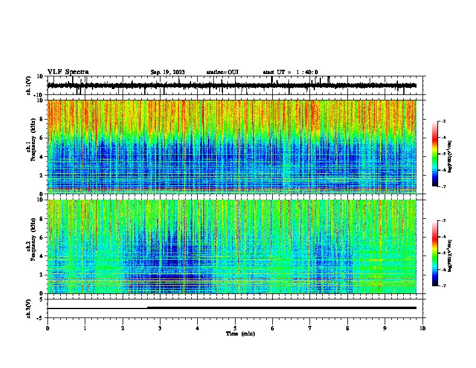The height and width of the screenshot is (368, 476).
Task: Click inside the ch.1 spectrogram plot
Action: click(x=232, y=147)
